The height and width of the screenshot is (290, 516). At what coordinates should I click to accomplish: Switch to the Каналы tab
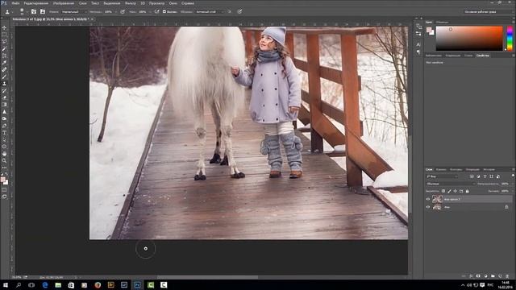click(441, 170)
